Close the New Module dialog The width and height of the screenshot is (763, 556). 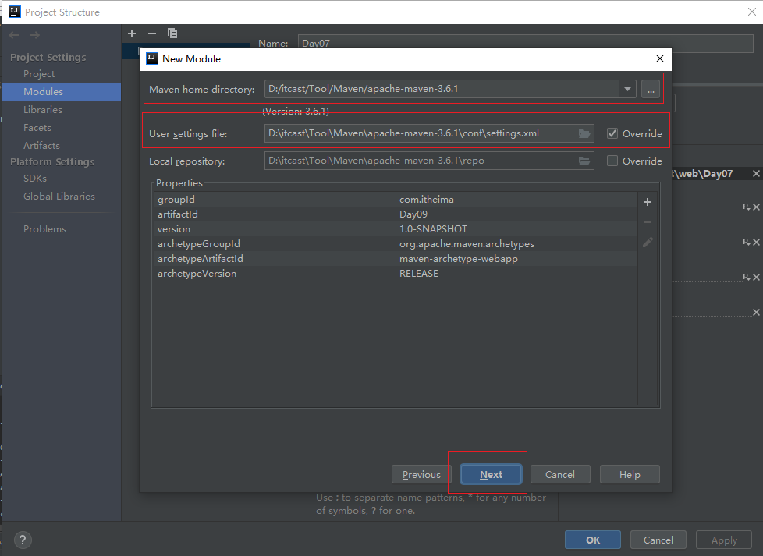660,58
